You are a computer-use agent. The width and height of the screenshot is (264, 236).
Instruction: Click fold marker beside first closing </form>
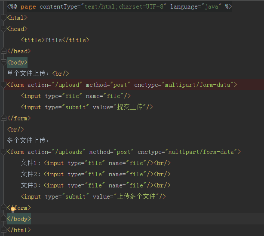coord(4,119)
